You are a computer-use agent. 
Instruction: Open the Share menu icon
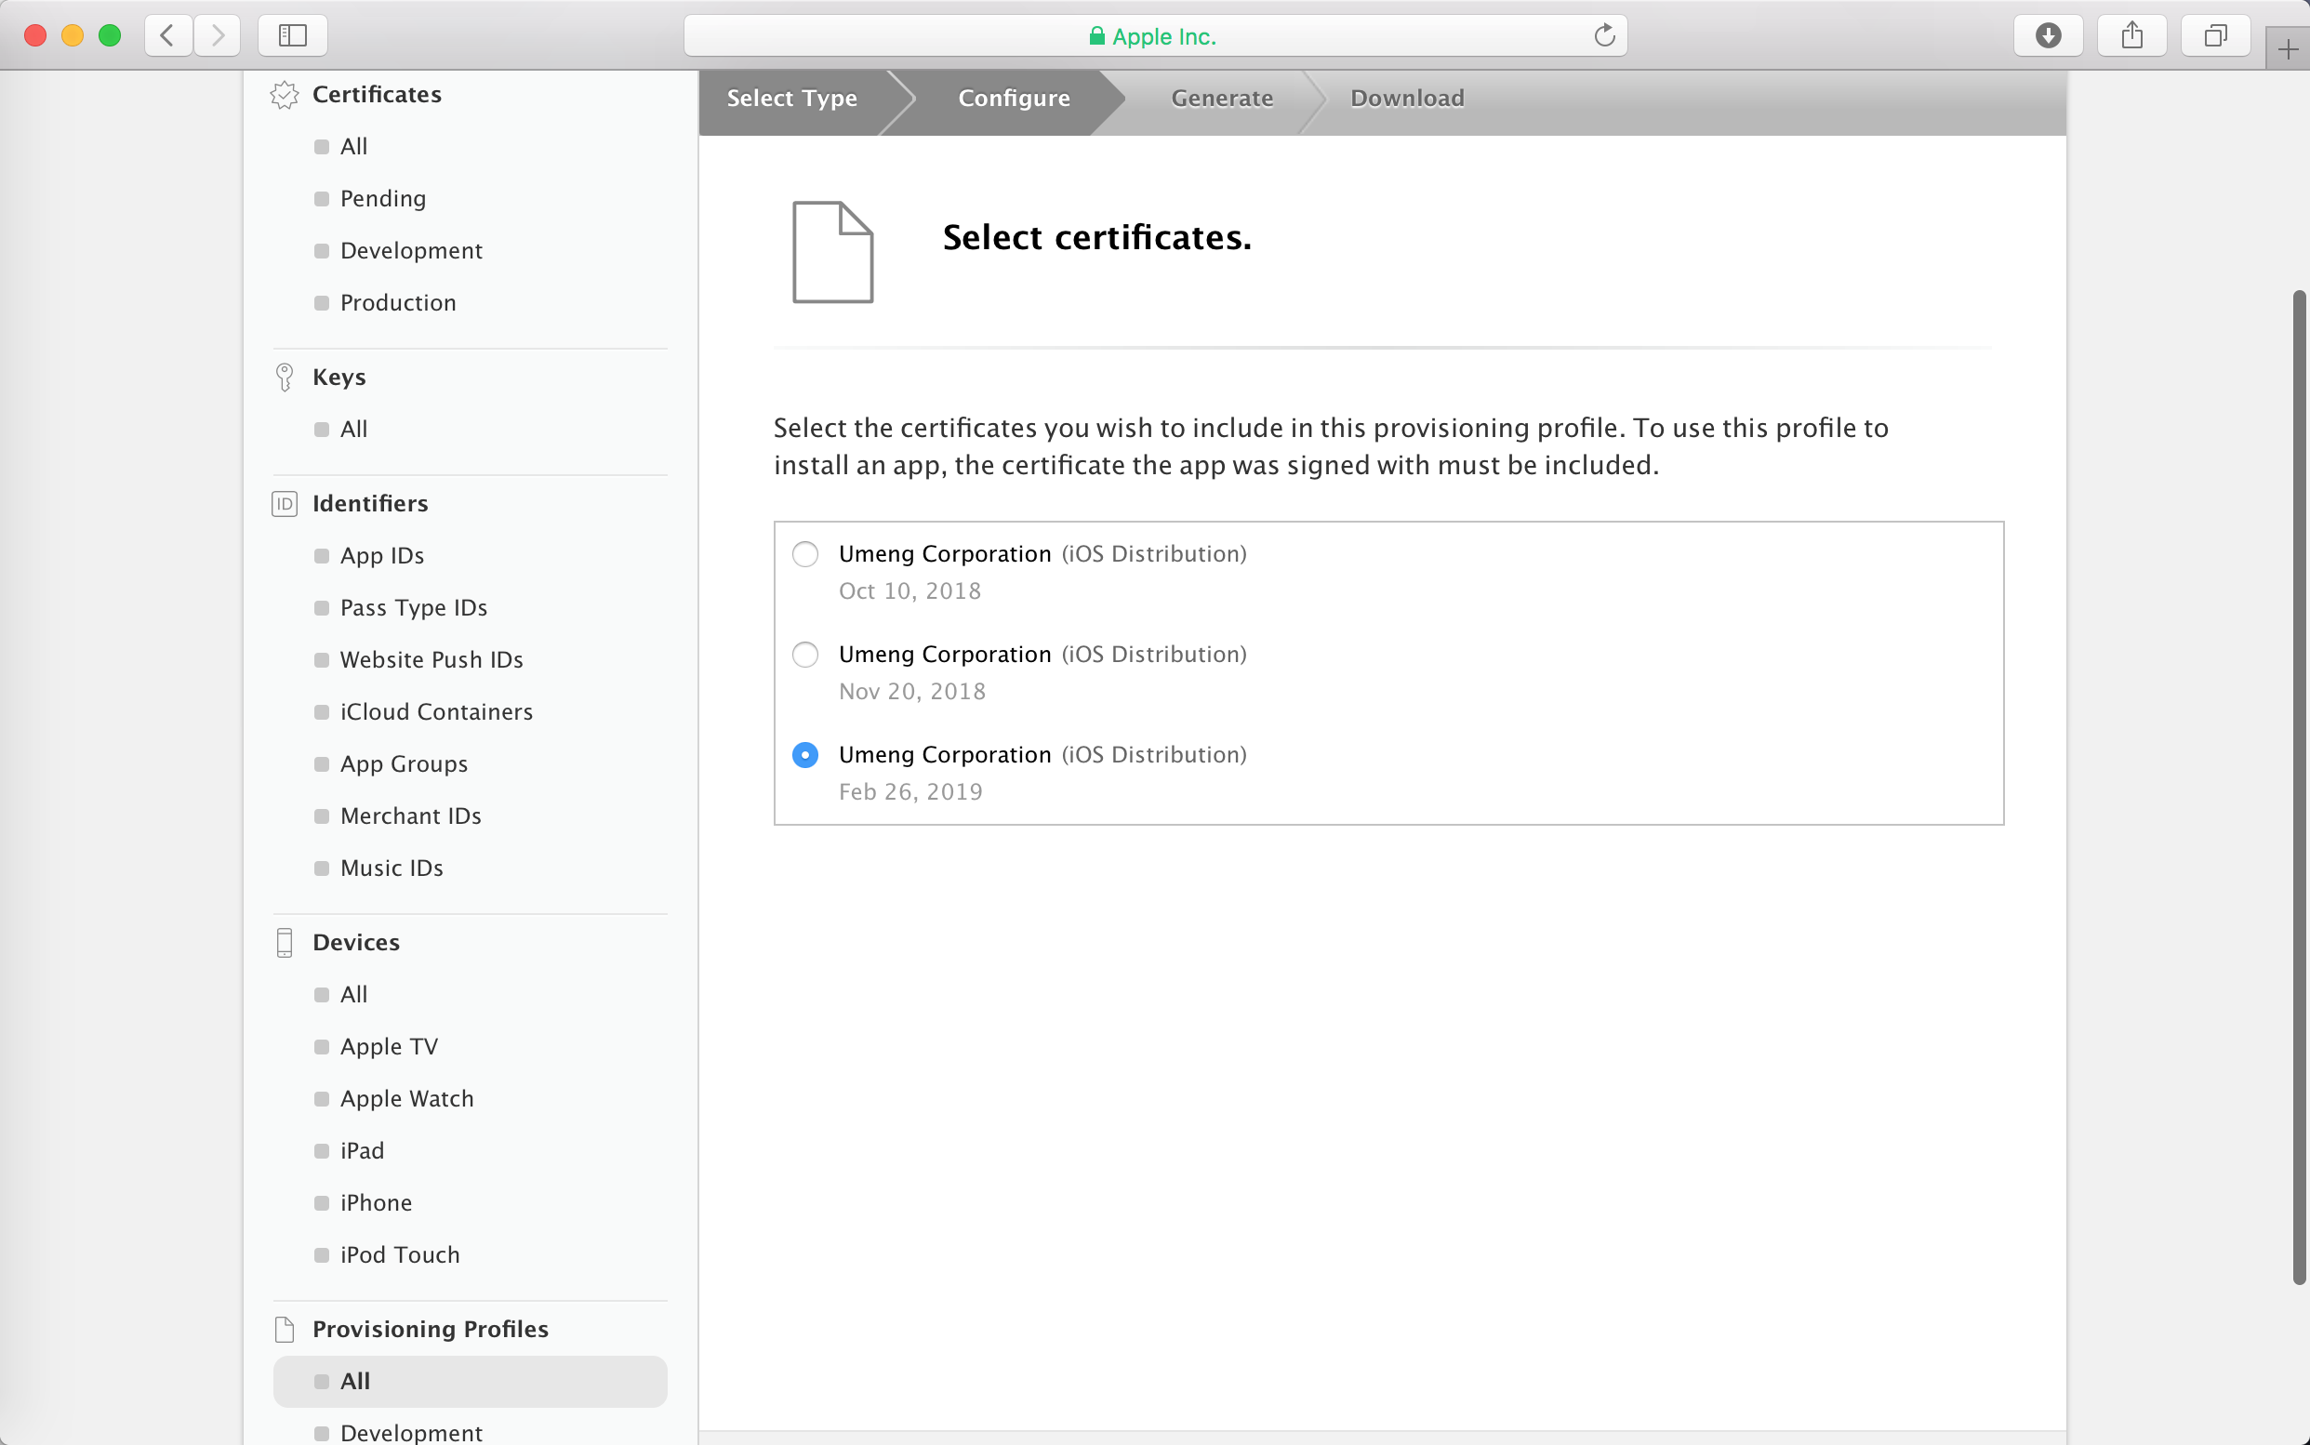click(2131, 36)
